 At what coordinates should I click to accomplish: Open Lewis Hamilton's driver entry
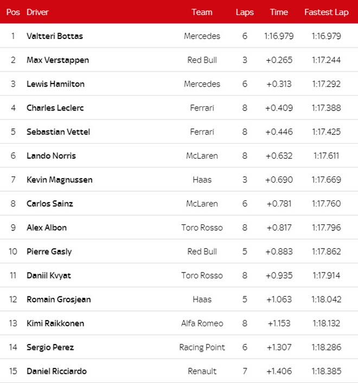pyautogui.click(x=55, y=84)
